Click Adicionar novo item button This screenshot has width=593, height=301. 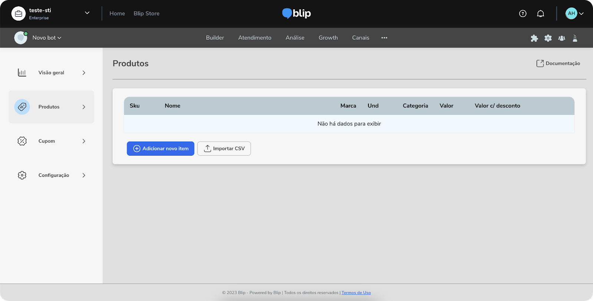click(160, 149)
